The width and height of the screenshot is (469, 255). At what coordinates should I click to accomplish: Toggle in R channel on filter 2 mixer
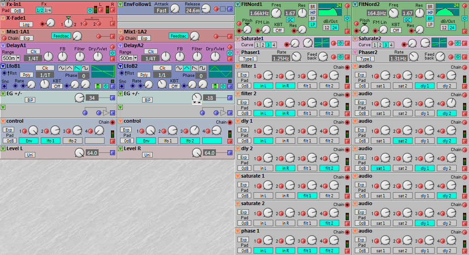pos(285,113)
